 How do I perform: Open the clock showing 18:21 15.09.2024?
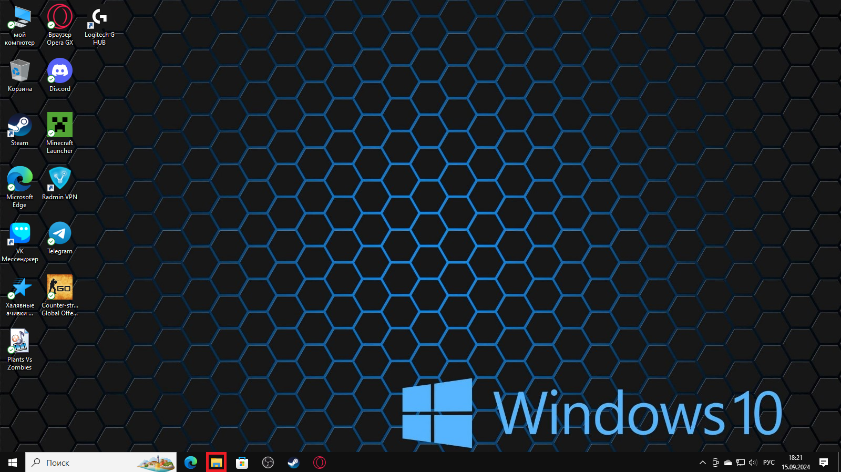tap(795, 463)
